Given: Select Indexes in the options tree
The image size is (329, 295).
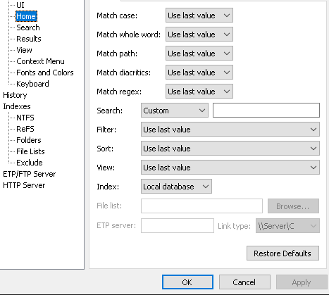Looking at the screenshot, I should [17, 106].
